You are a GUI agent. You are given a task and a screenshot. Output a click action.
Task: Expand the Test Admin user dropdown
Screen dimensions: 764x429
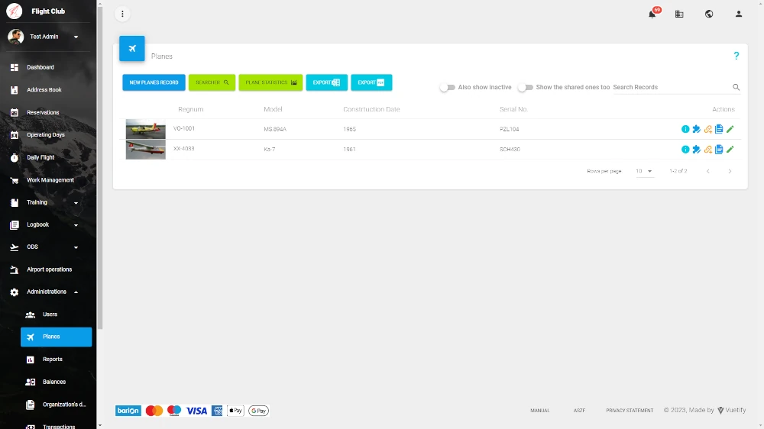click(x=76, y=37)
